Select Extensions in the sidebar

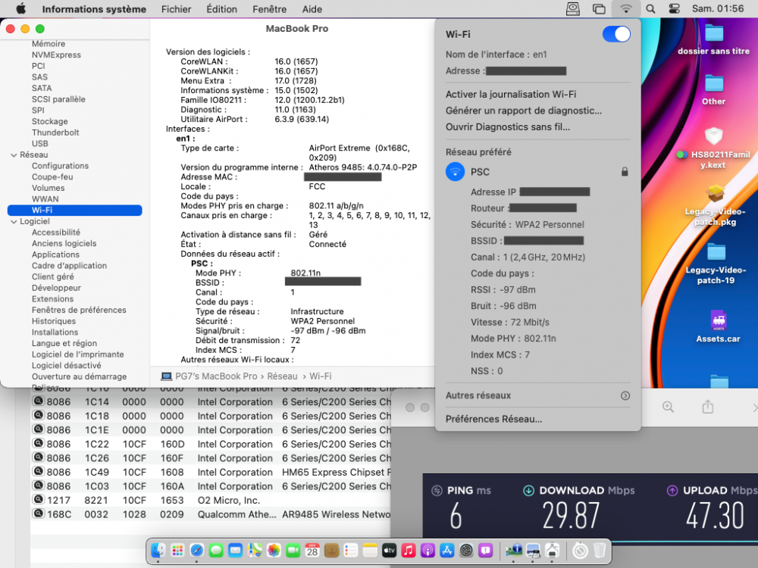click(52, 299)
